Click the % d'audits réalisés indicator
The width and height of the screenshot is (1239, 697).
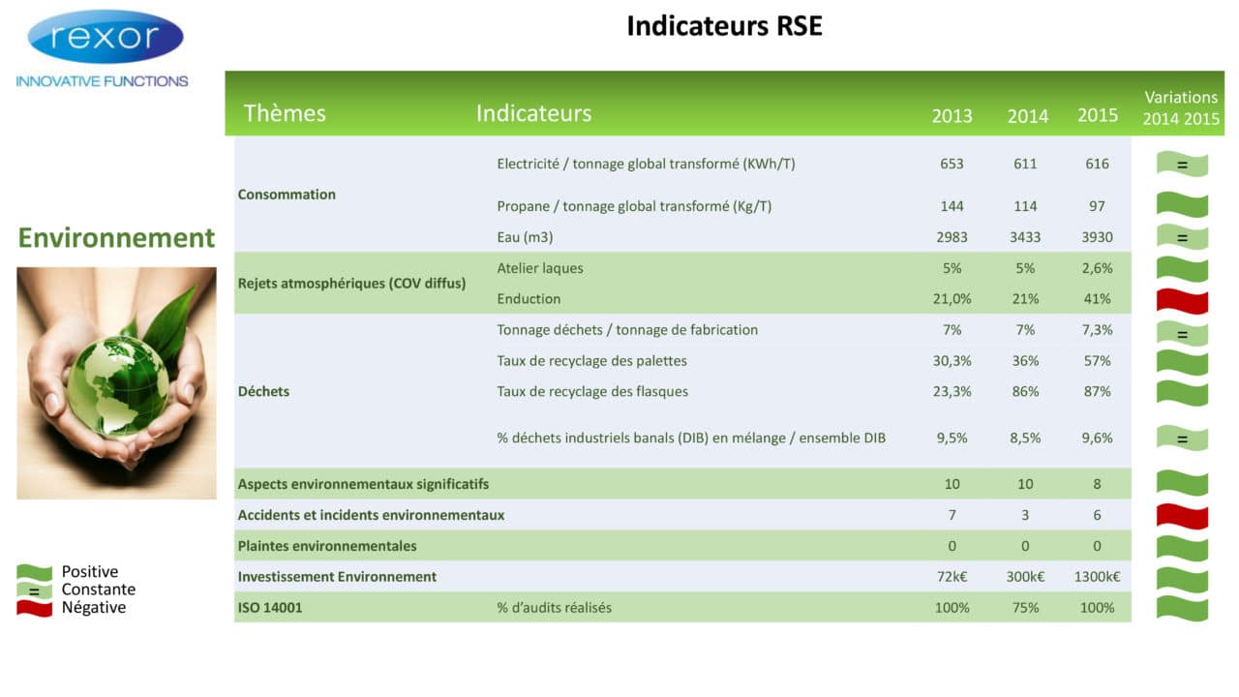tap(554, 608)
